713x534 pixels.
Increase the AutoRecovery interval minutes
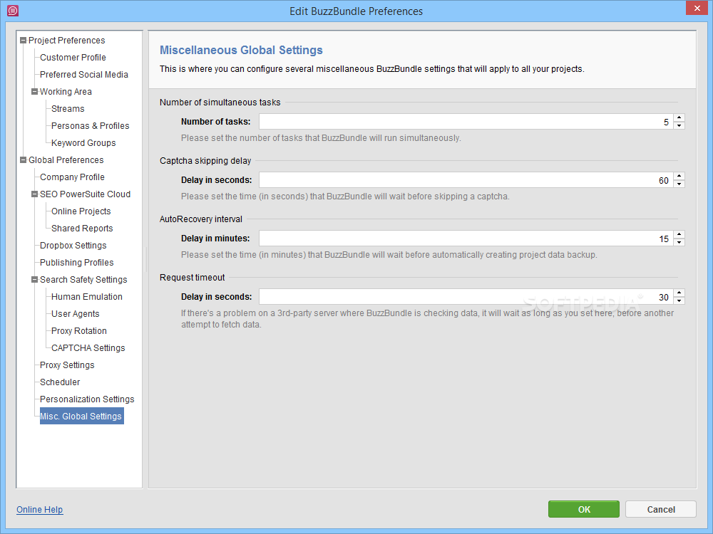[x=679, y=234]
